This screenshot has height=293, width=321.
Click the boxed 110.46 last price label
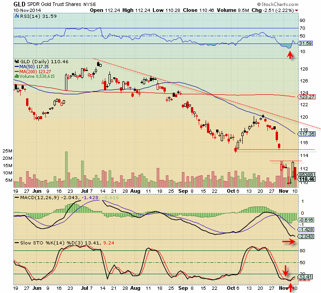[x=307, y=179]
